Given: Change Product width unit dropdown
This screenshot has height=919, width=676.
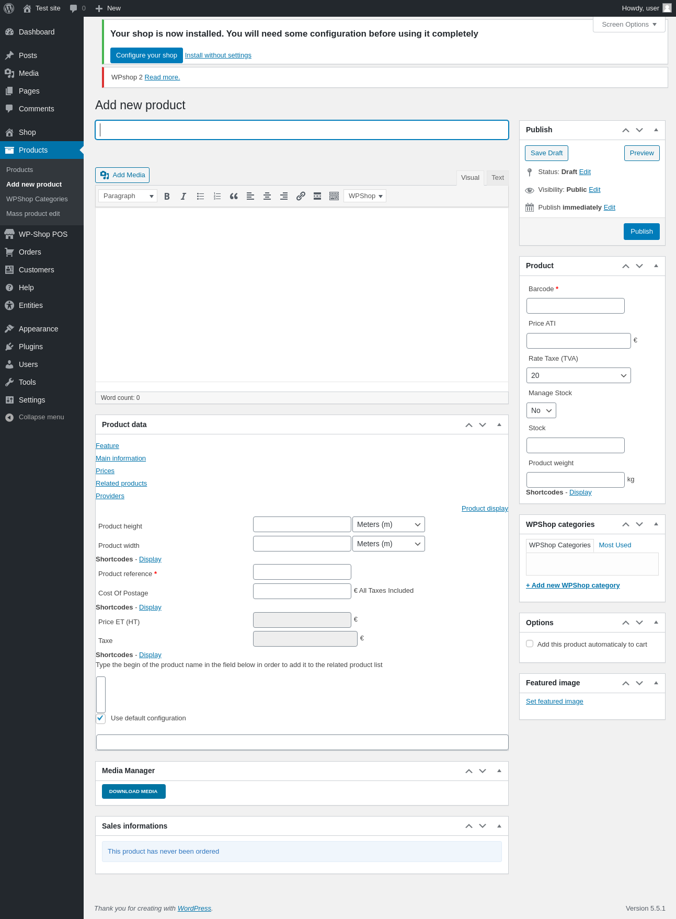Looking at the screenshot, I should [x=388, y=544].
